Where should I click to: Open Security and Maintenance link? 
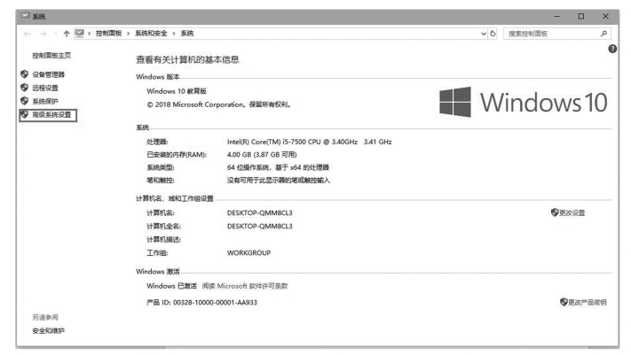(x=48, y=330)
